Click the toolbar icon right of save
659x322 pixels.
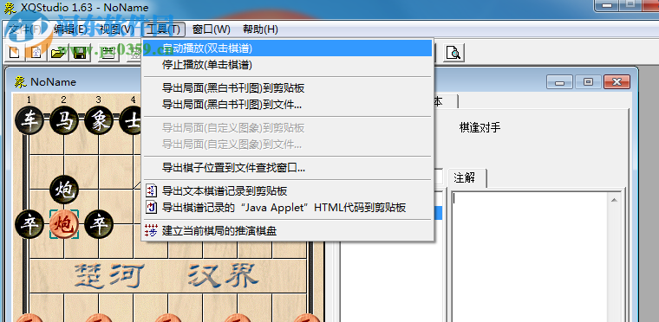pos(108,53)
